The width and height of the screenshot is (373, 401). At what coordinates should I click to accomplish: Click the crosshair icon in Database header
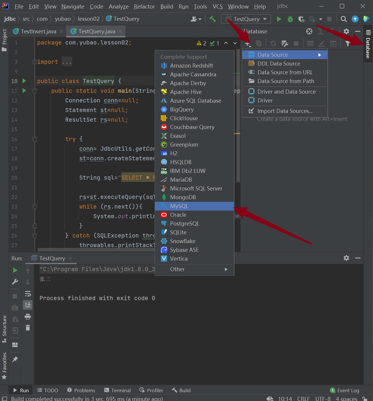coord(309,31)
